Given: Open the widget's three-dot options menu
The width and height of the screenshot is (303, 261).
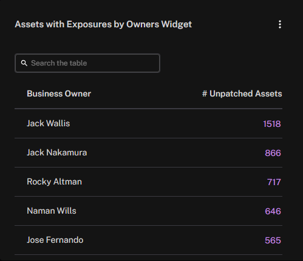Looking at the screenshot, I should pyautogui.click(x=280, y=24).
